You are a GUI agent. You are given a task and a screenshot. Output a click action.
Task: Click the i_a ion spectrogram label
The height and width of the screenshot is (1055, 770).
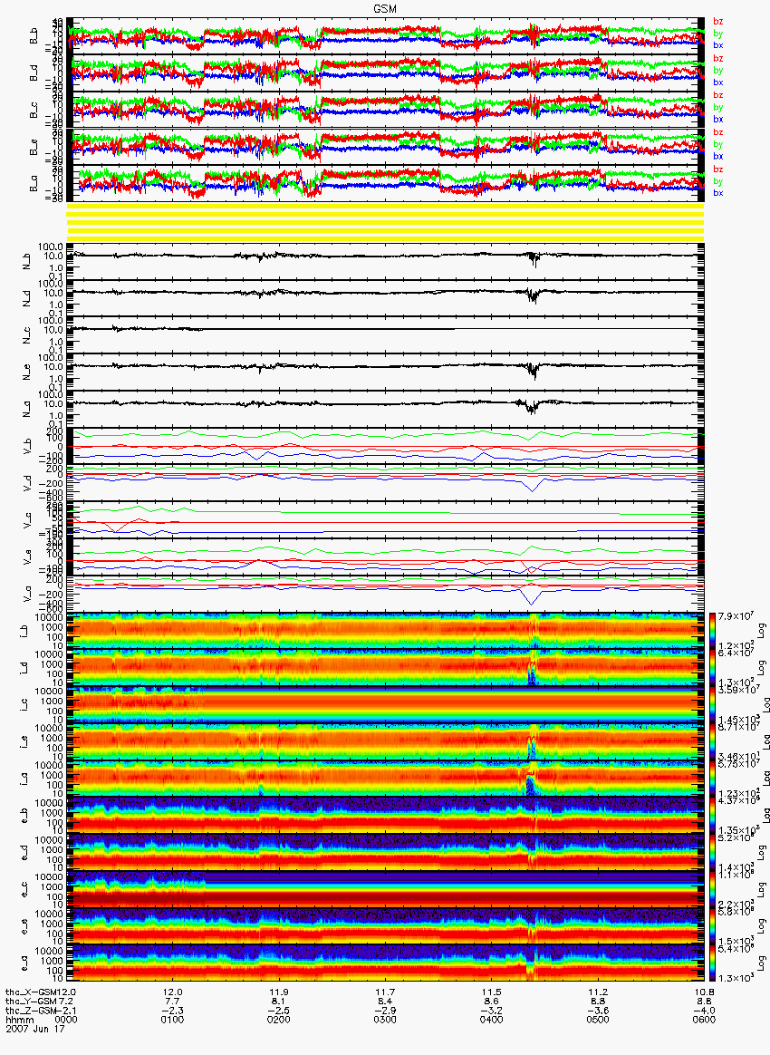coord(24,779)
